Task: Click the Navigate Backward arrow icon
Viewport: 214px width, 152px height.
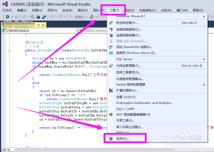Action: coord(8,17)
